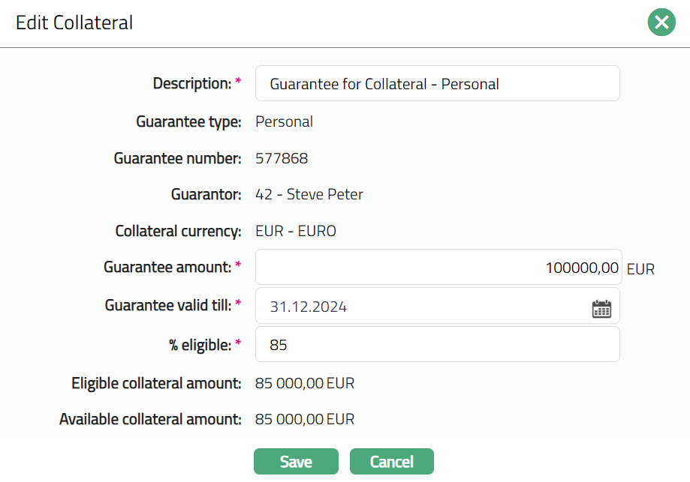Image resolution: width=690 pixels, height=482 pixels.
Task: Close the Edit Collateral dialog
Action: coord(661,23)
